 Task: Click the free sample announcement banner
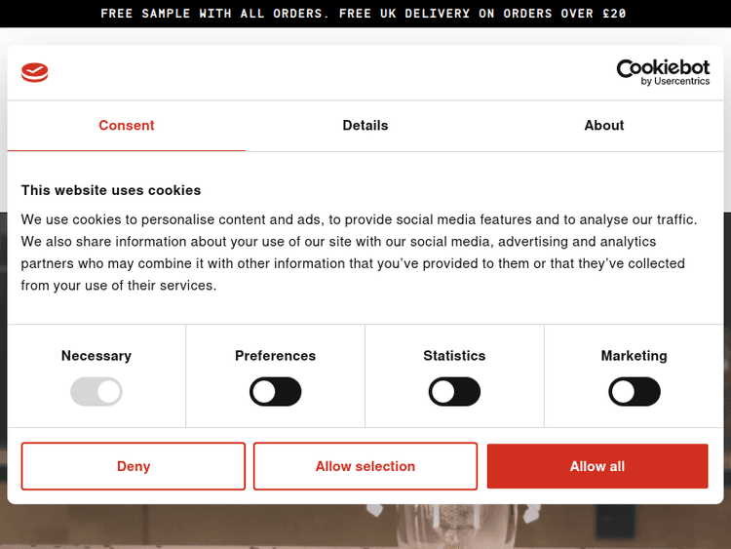coord(365,14)
